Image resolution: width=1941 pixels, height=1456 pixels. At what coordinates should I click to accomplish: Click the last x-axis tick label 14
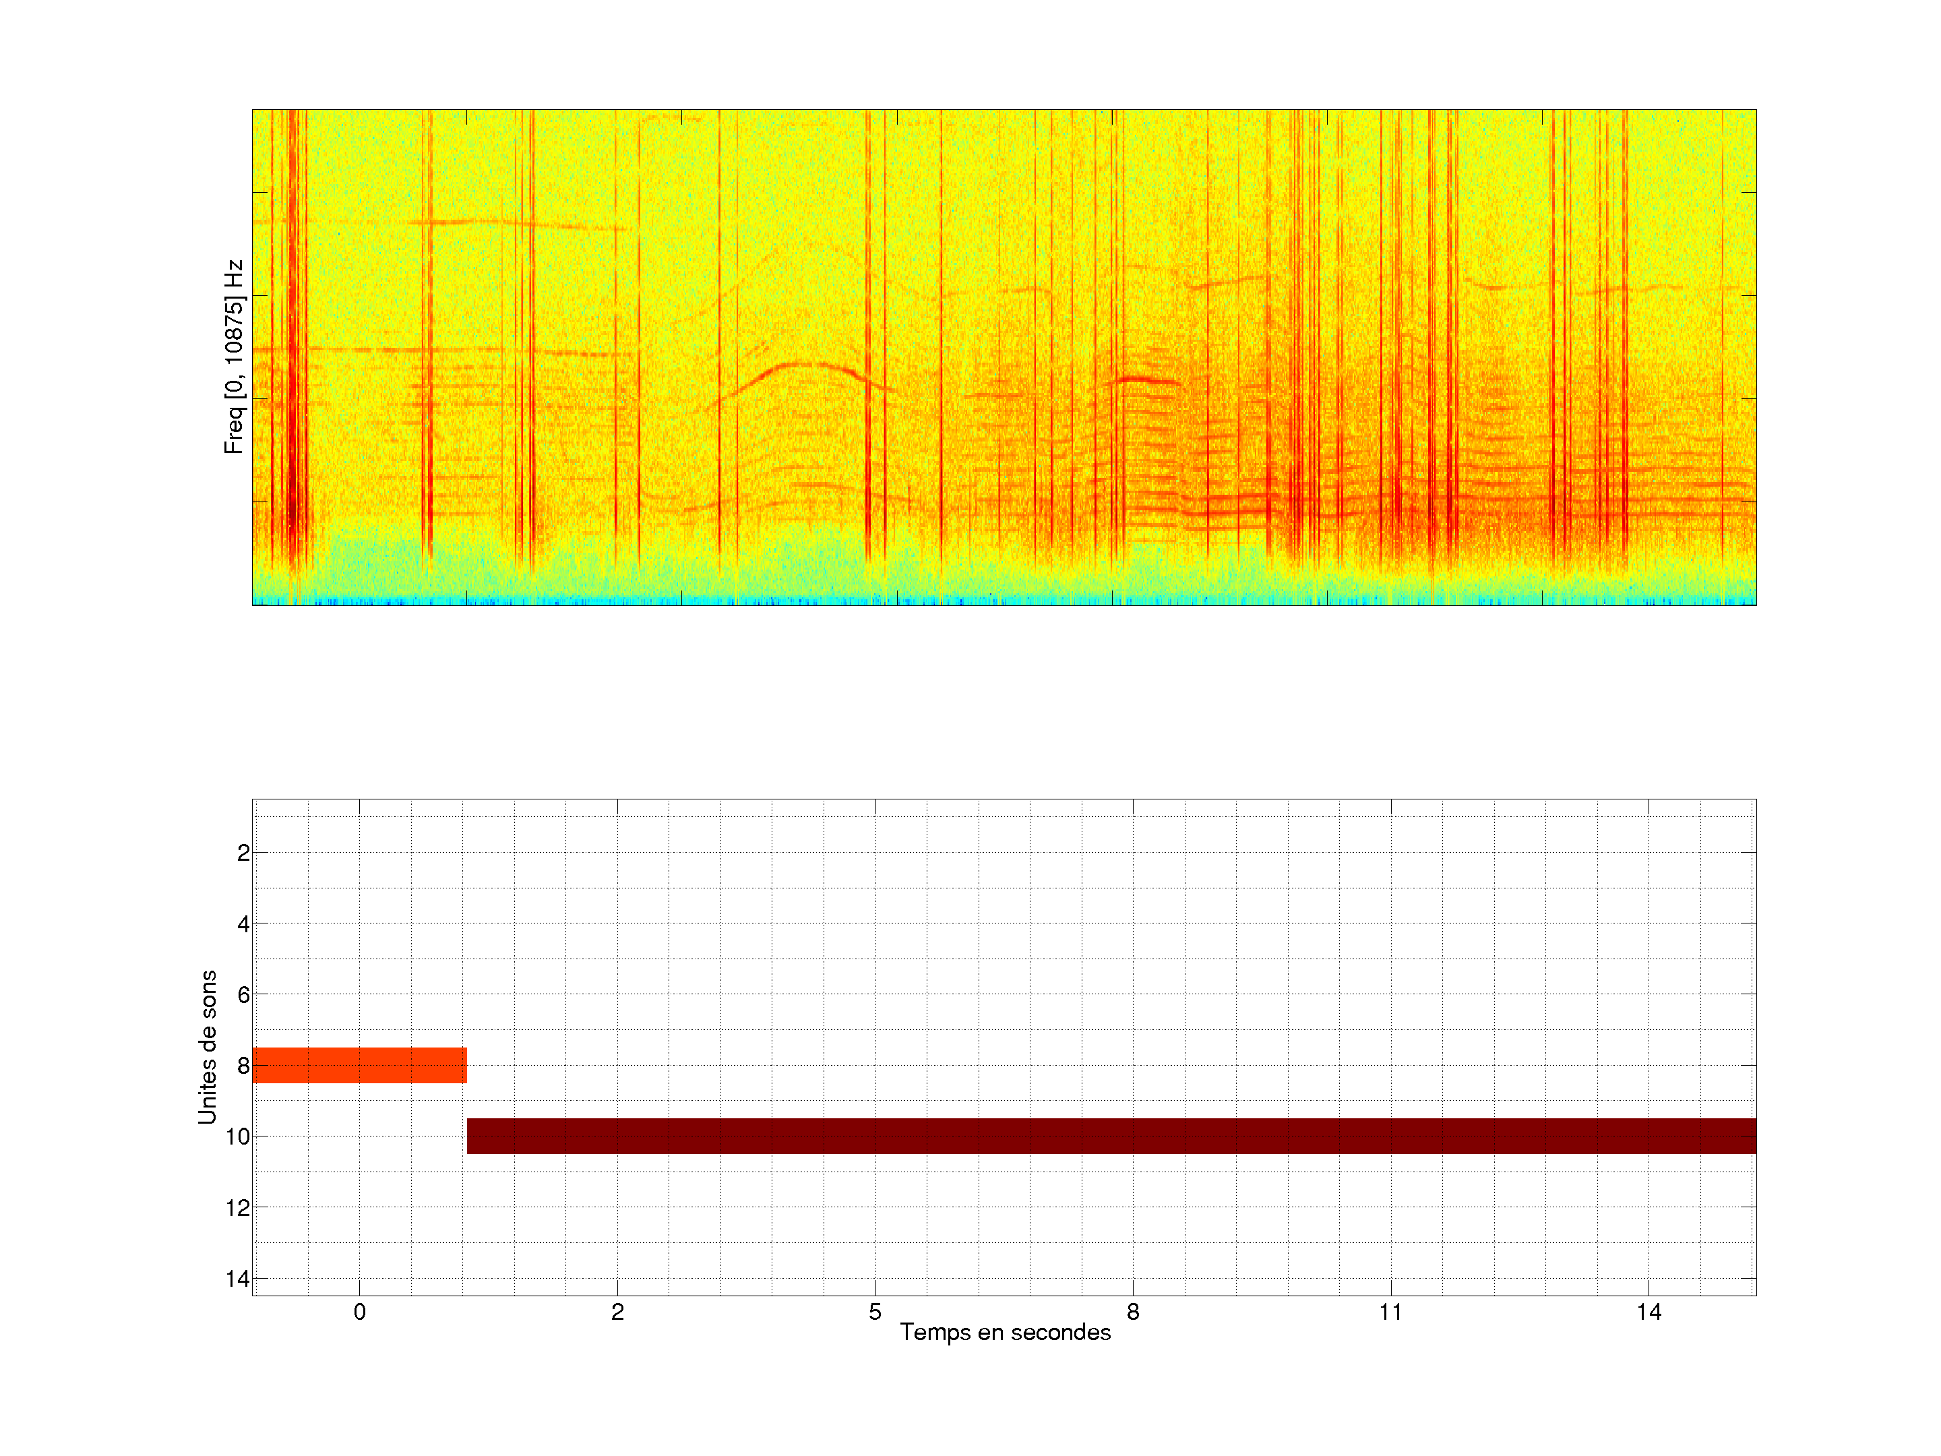click(x=1648, y=1312)
